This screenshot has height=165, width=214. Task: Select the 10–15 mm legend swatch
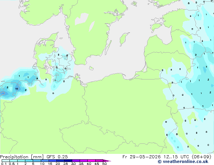[x=45, y=161]
